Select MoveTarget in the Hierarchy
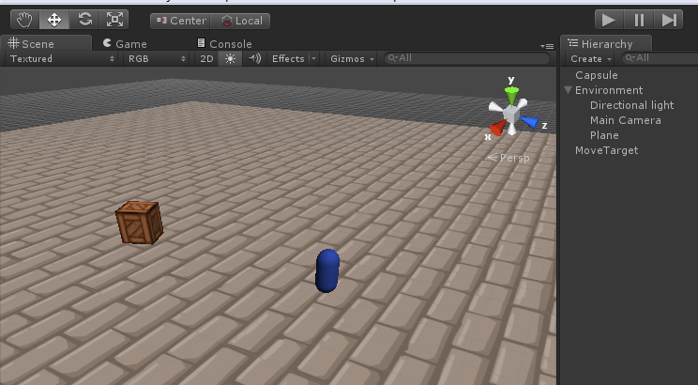698x385 pixels. tap(606, 150)
